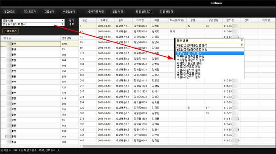Select the left list row with 703

click(39, 142)
